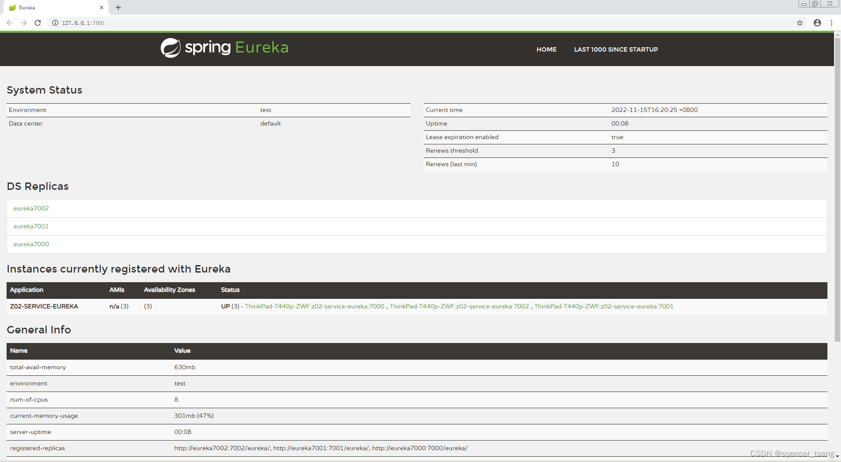Click the num-of-cpus row label

click(29, 399)
